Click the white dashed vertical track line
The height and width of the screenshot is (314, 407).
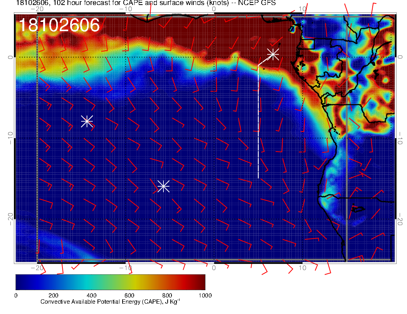258,127
